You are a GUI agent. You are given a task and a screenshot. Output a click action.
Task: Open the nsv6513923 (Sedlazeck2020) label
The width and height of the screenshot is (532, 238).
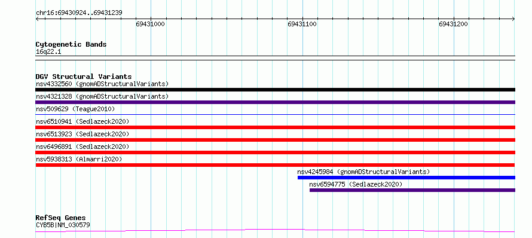[x=82, y=134]
